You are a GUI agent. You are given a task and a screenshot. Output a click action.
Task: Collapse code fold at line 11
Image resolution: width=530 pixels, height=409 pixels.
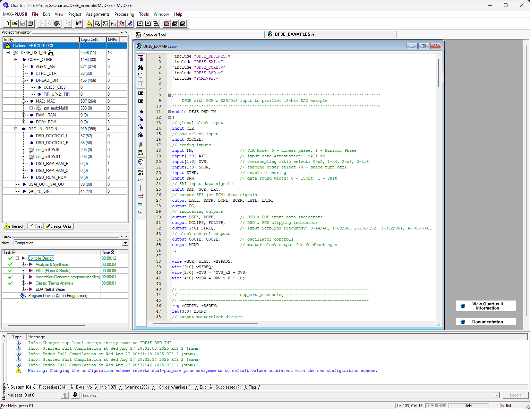click(x=169, y=112)
